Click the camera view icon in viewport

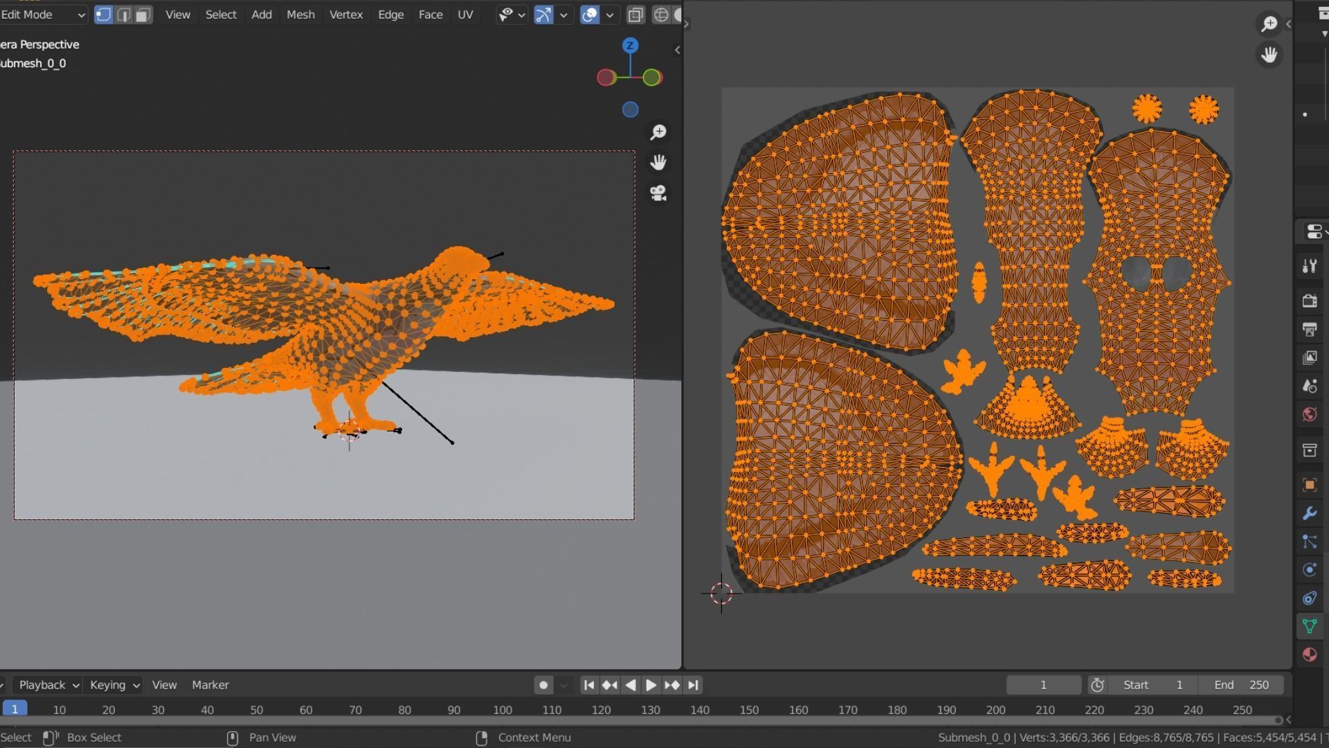click(658, 193)
